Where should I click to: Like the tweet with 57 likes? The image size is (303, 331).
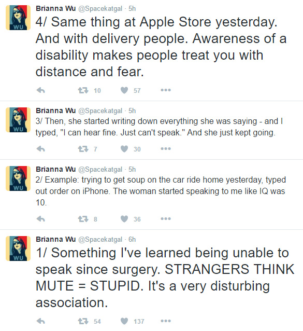124,90
